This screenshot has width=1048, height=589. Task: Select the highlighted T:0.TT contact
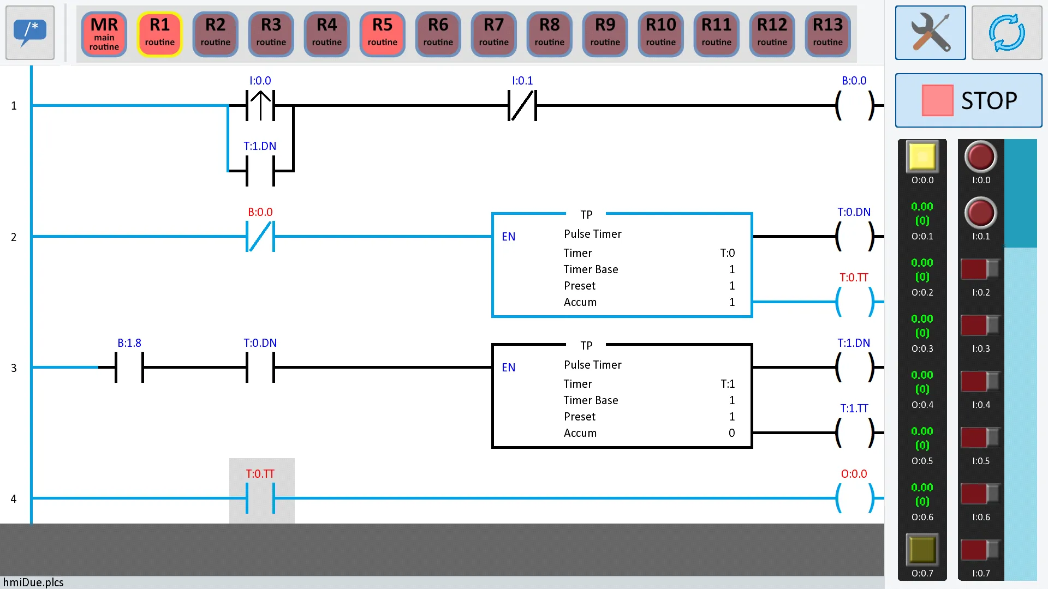click(x=260, y=498)
